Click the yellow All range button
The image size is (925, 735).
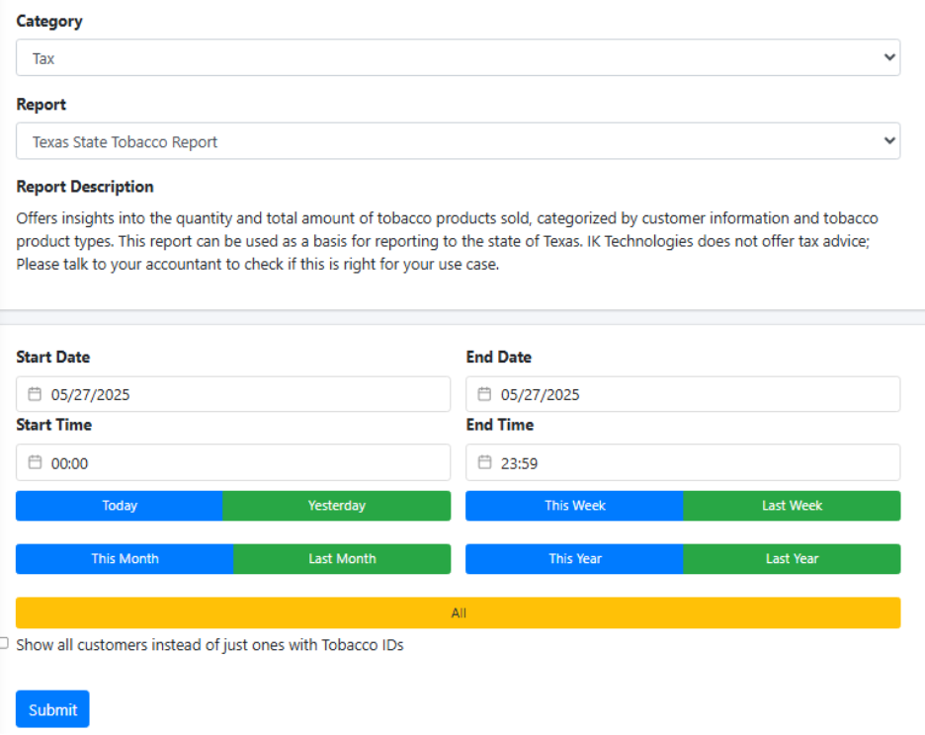[458, 612]
